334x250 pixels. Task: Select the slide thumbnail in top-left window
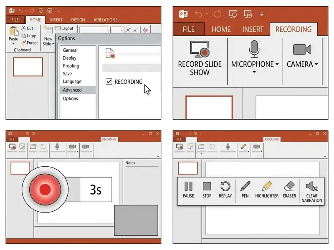tap(28, 67)
